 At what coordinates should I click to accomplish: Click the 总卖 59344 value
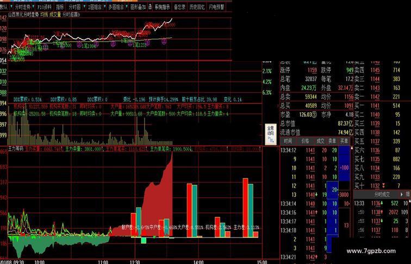(x=311, y=96)
